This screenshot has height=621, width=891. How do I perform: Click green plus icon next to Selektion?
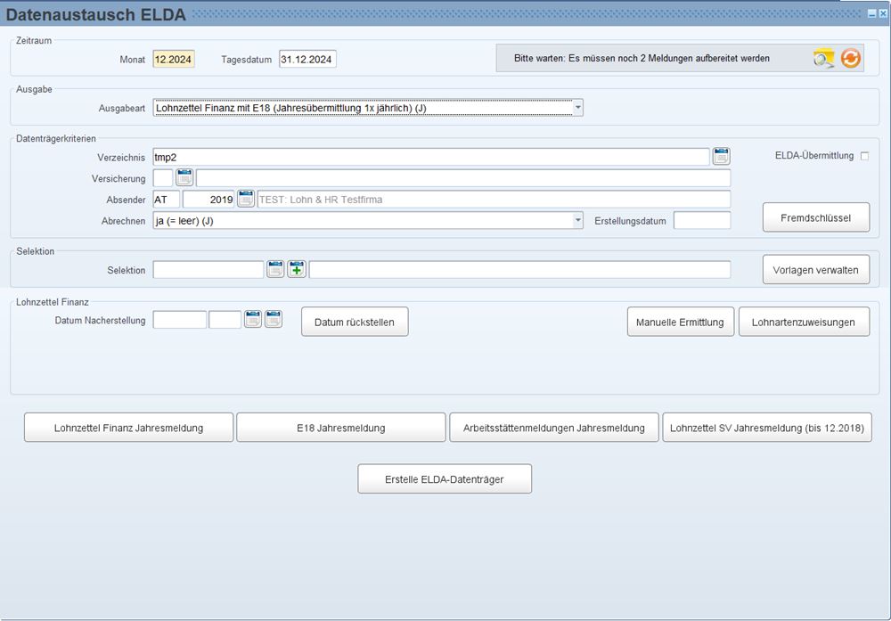[297, 269]
